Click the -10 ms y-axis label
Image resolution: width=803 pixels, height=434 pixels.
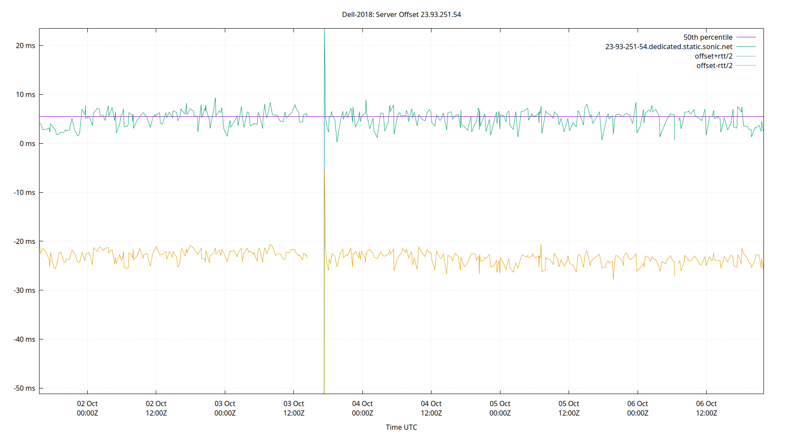pos(24,193)
